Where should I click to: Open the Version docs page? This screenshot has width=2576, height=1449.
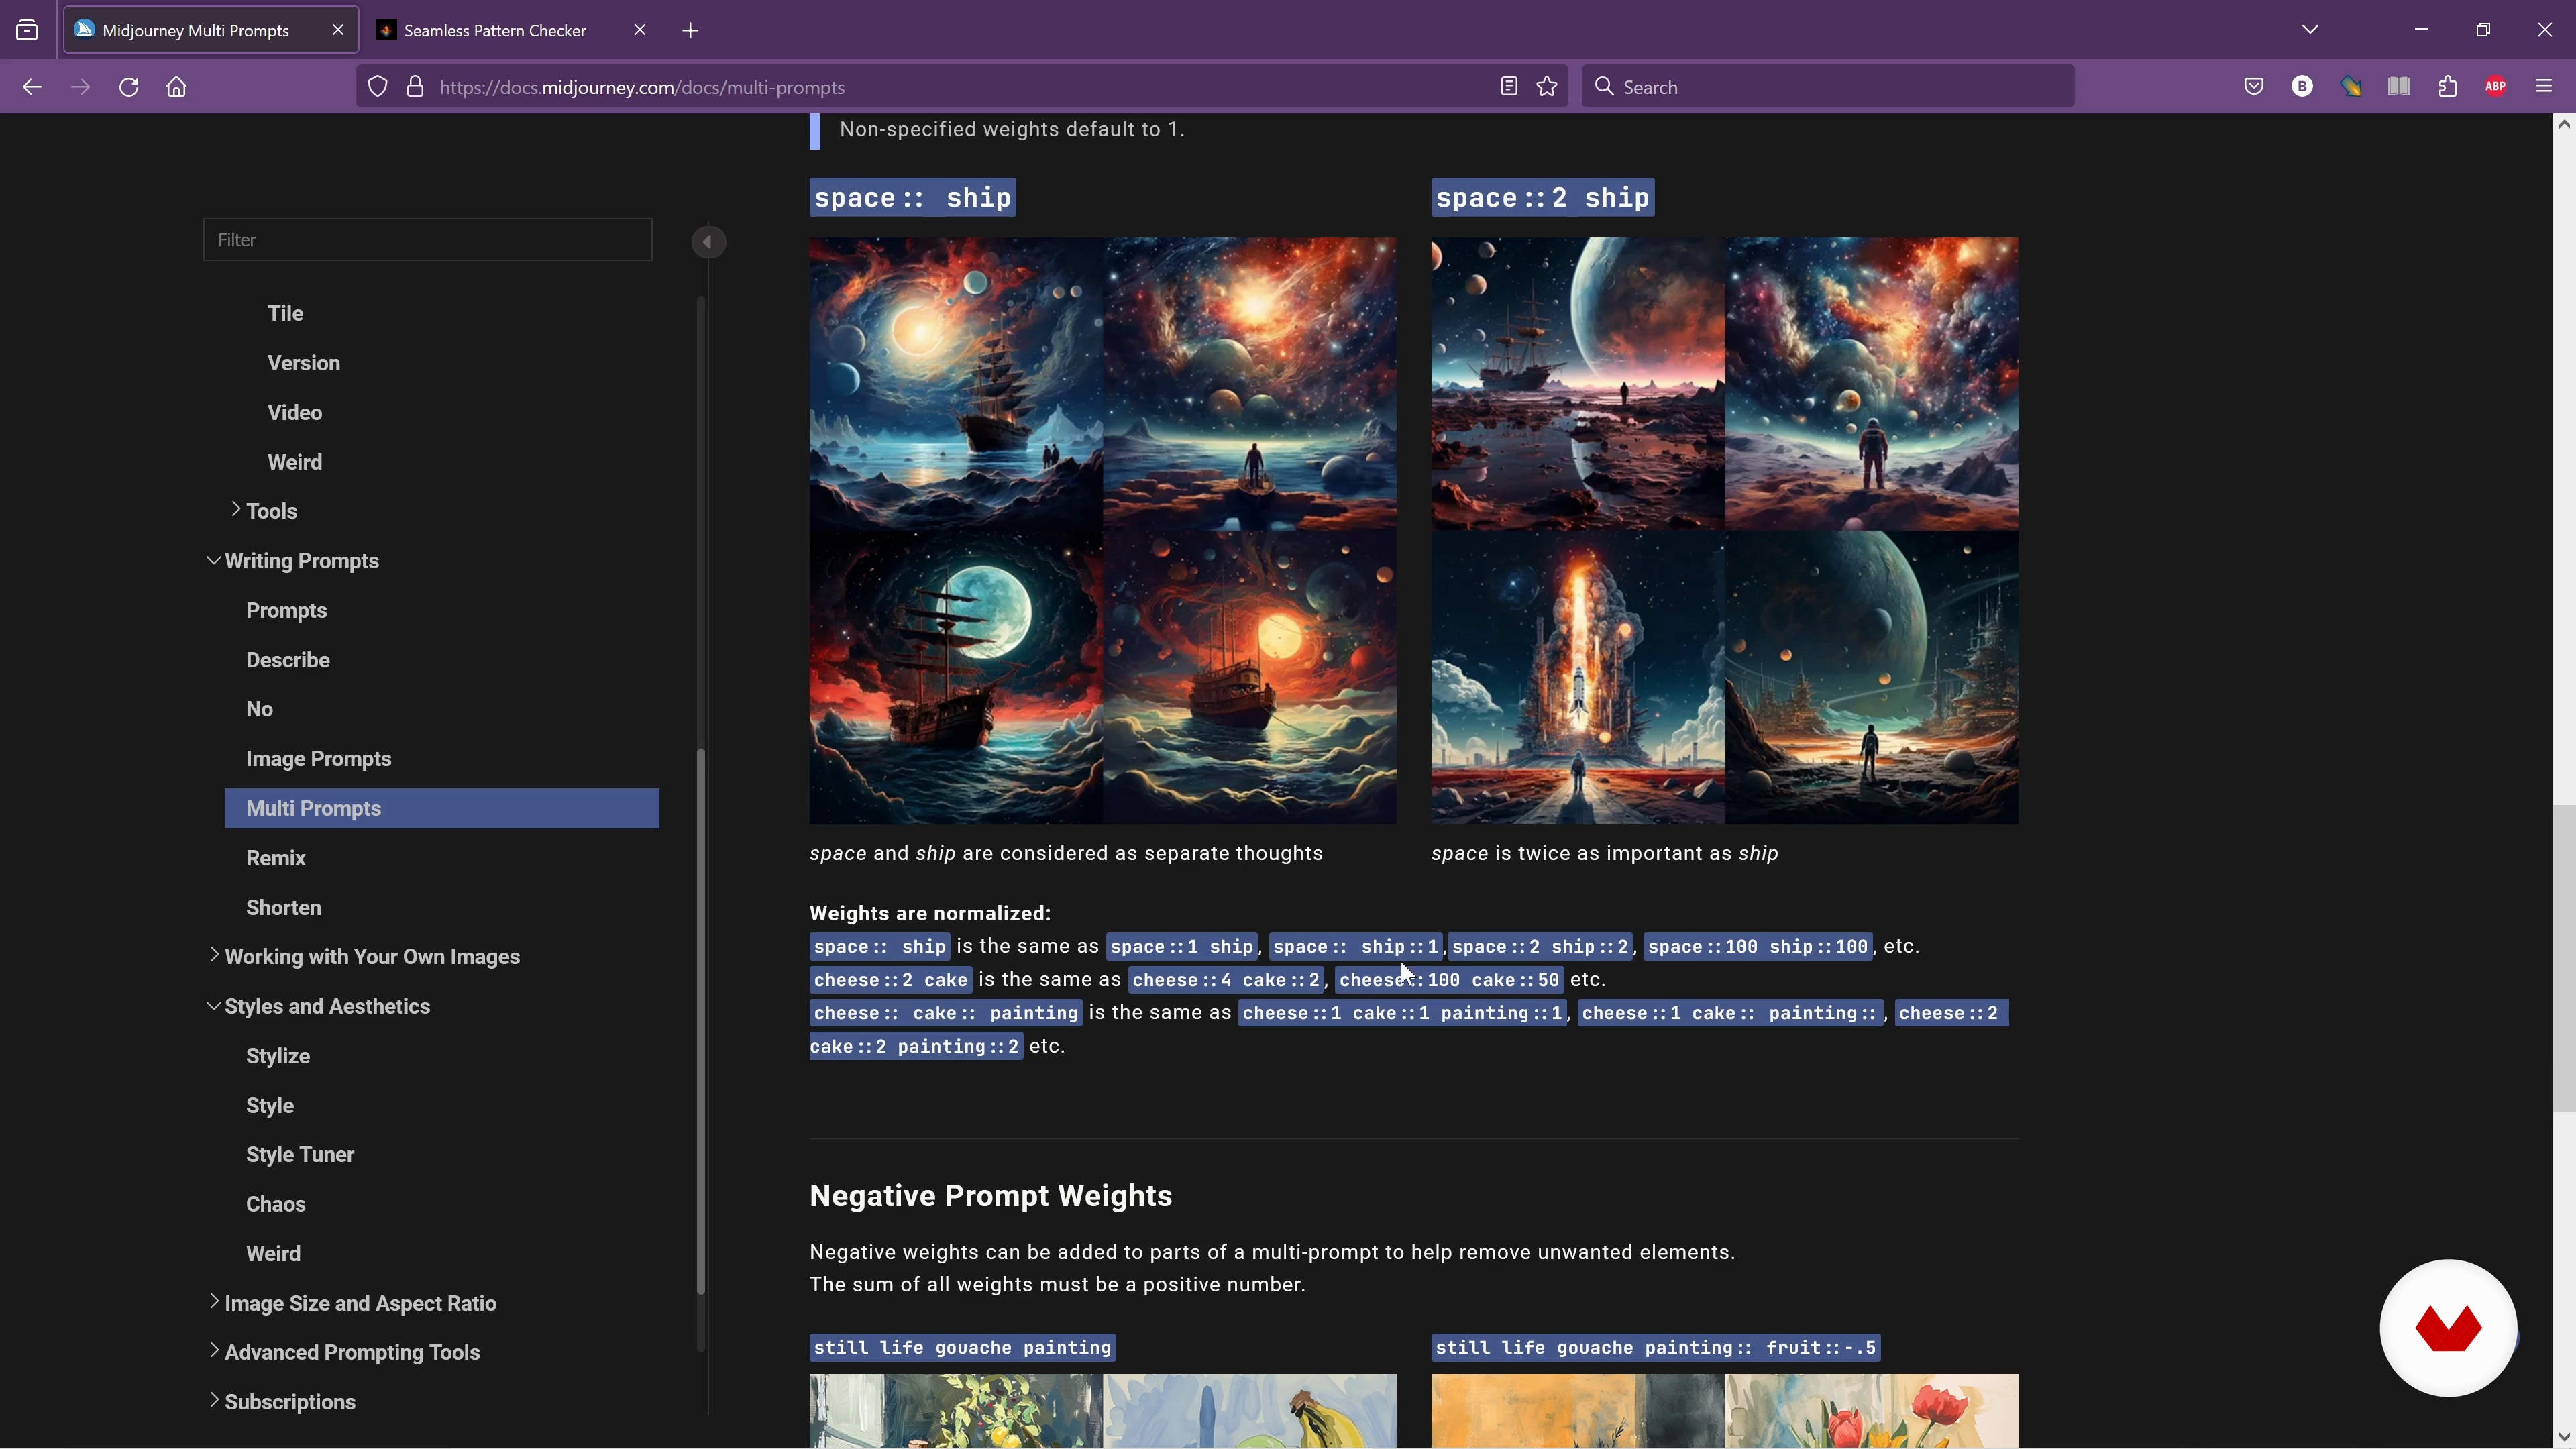[304, 363]
